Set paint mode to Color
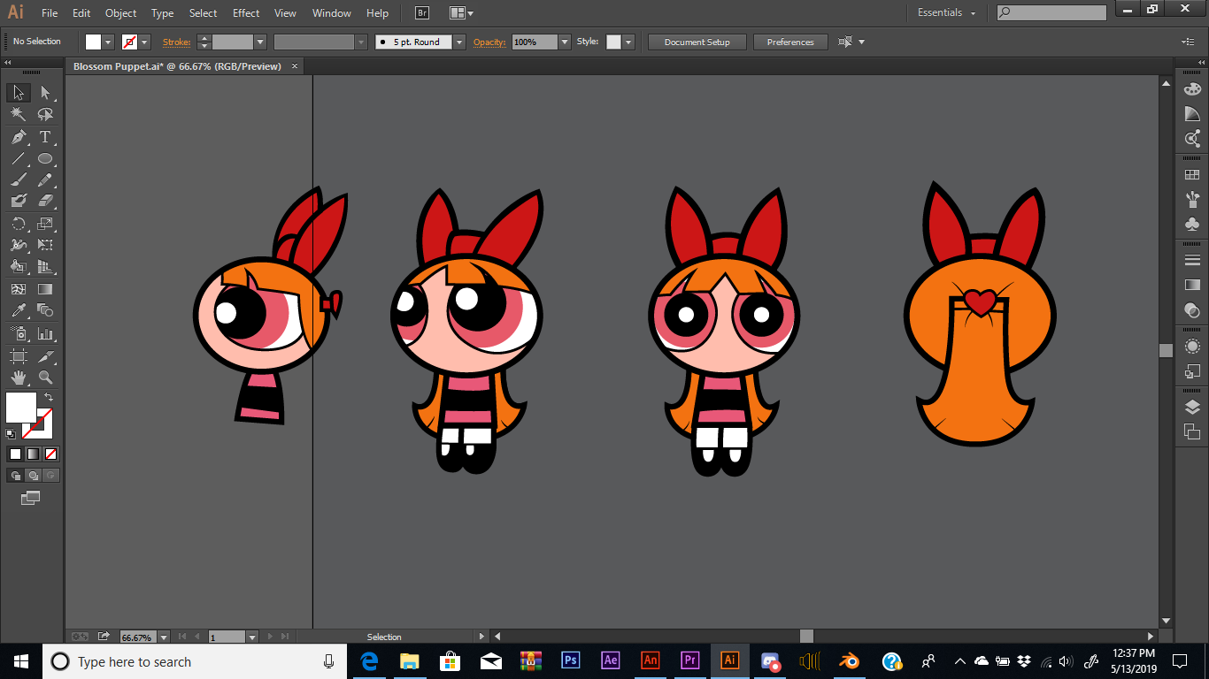This screenshot has width=1209, height=679. click(15, 454)
